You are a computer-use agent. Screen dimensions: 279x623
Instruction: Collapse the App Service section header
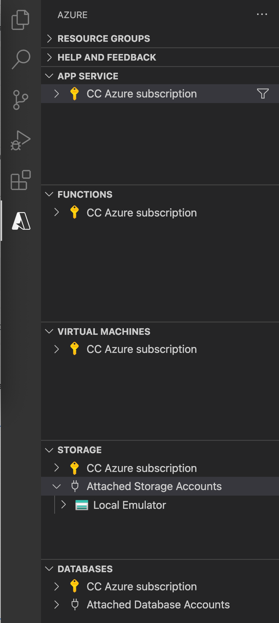(x=49, y=76)
